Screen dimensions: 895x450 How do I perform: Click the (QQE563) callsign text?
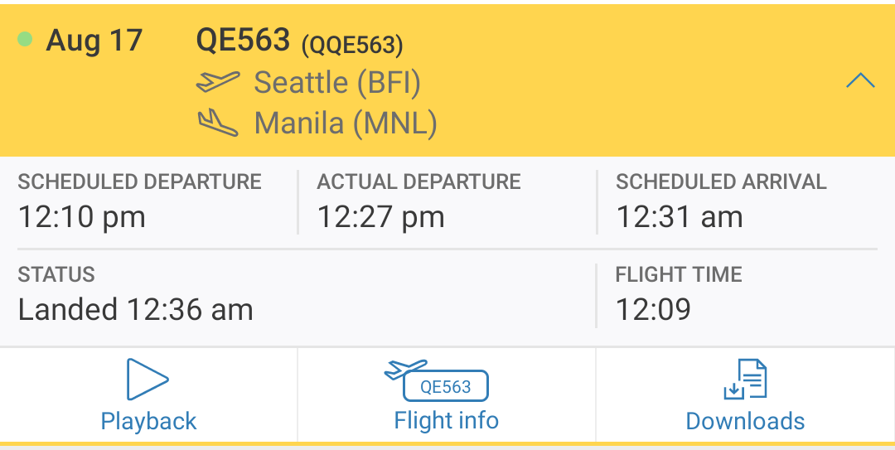pyautogui.click(x=352, y=45)
